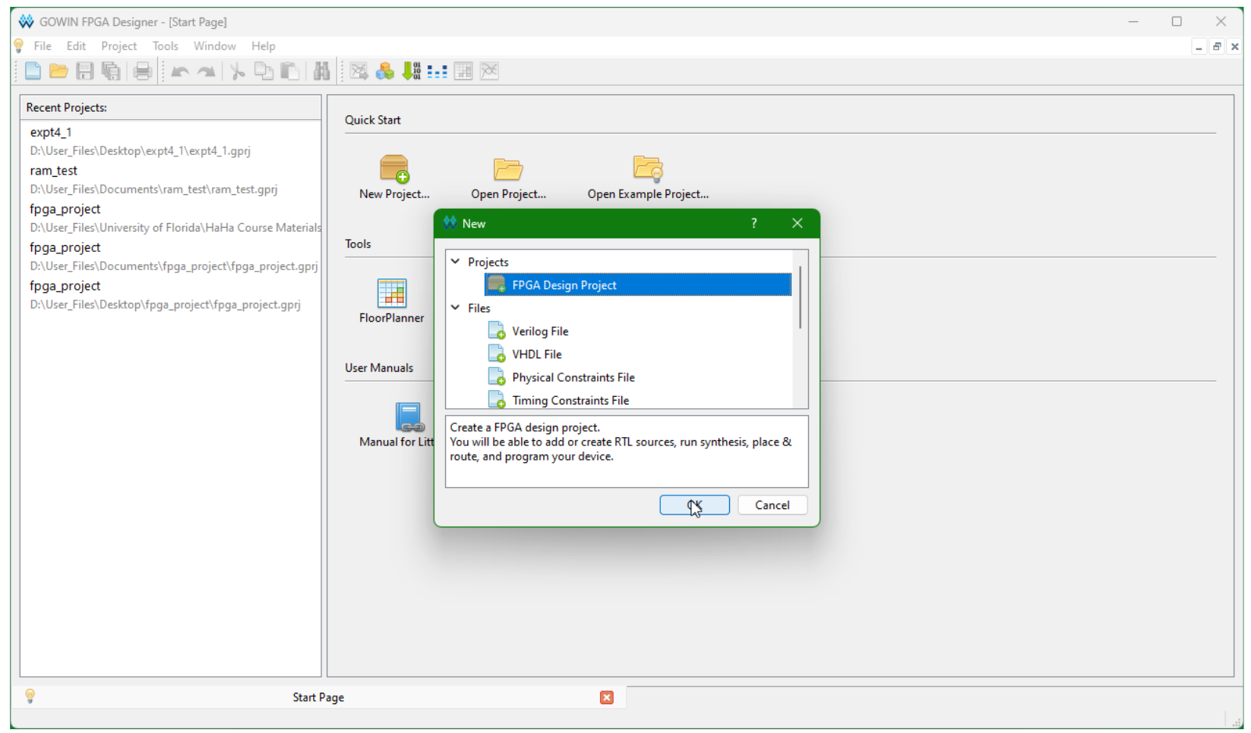1251x733 pixels.
Task: Click the help question mark in New dialog
Action: (754, 223)
